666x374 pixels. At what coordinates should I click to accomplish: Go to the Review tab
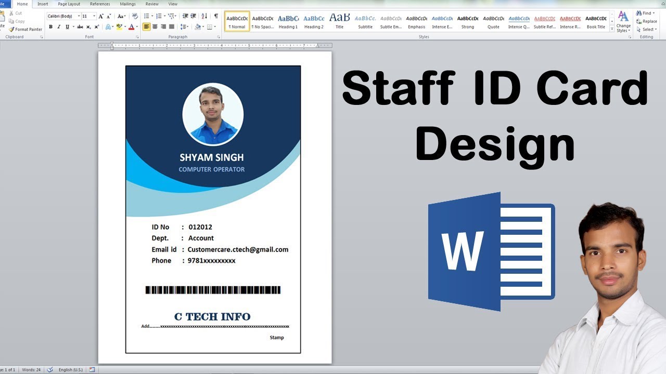pos(152,4)
